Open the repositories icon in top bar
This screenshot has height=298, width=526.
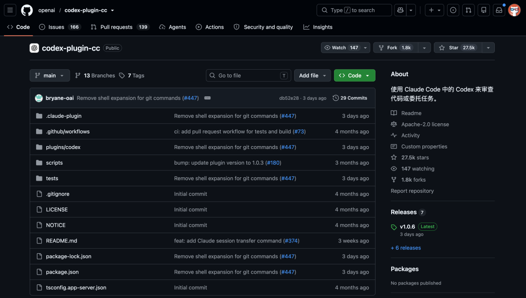484,10
